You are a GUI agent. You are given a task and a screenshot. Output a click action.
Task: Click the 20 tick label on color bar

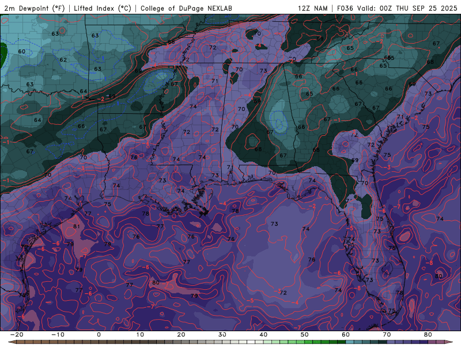click(x=181, y=335)
